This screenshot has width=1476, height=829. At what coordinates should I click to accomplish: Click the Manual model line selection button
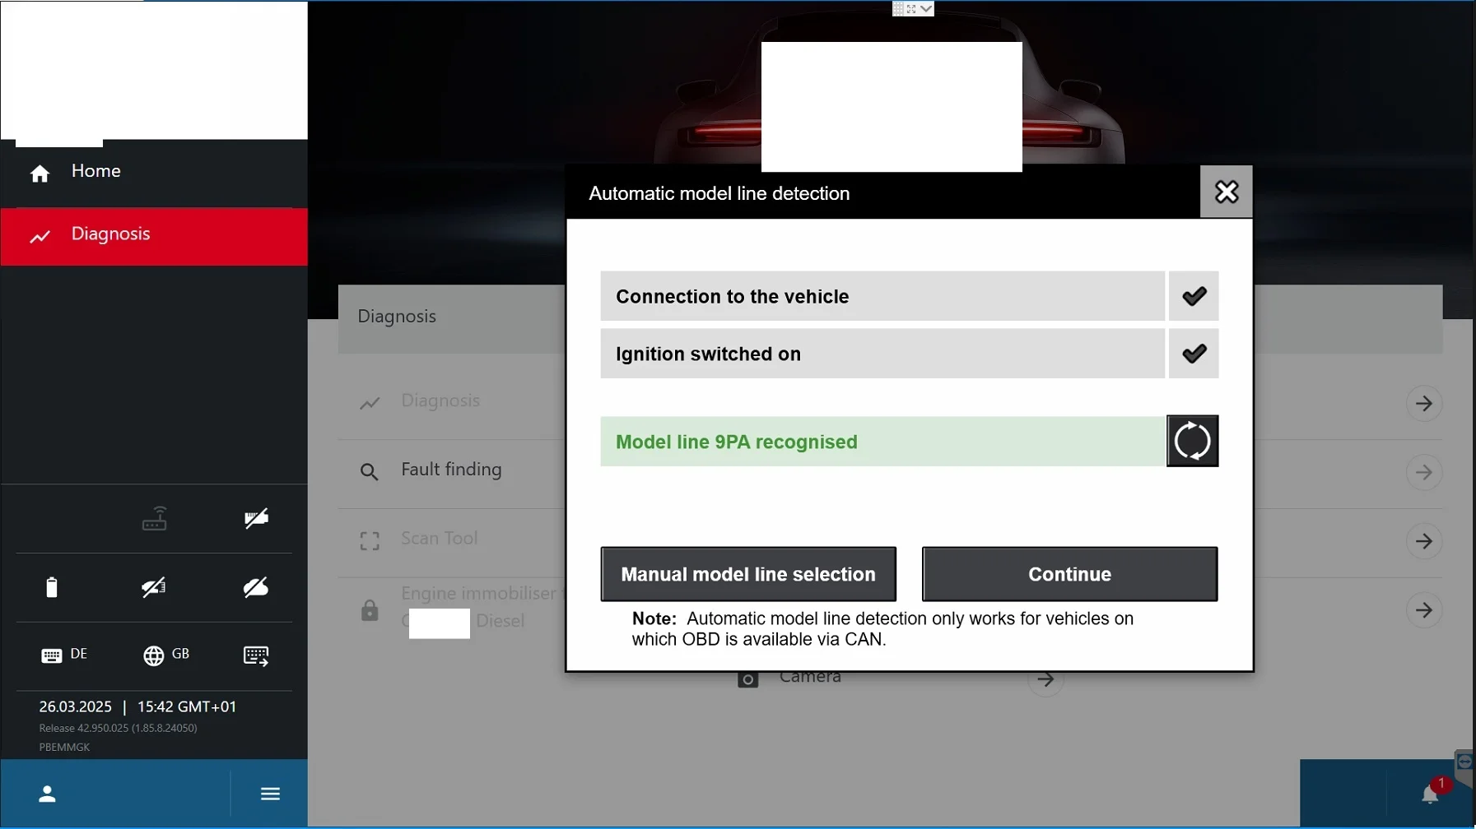pyautogui.click(x=748, y=574)
